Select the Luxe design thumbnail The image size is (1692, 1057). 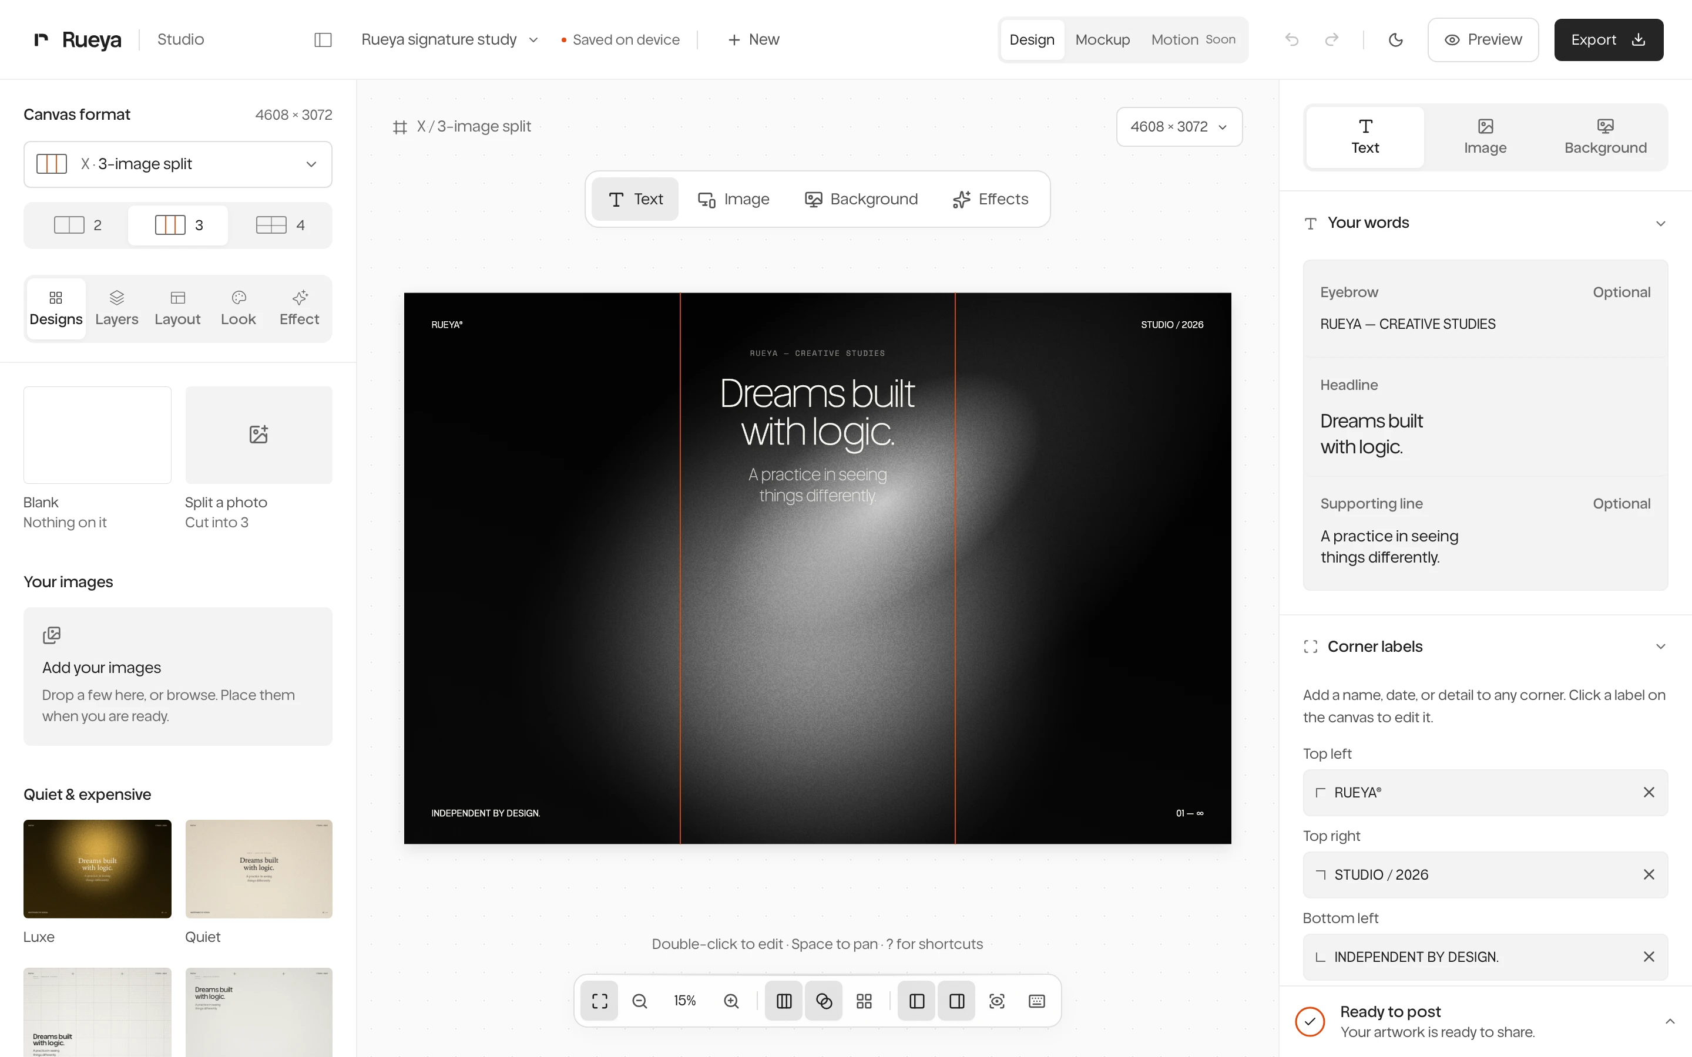point(97,869)
